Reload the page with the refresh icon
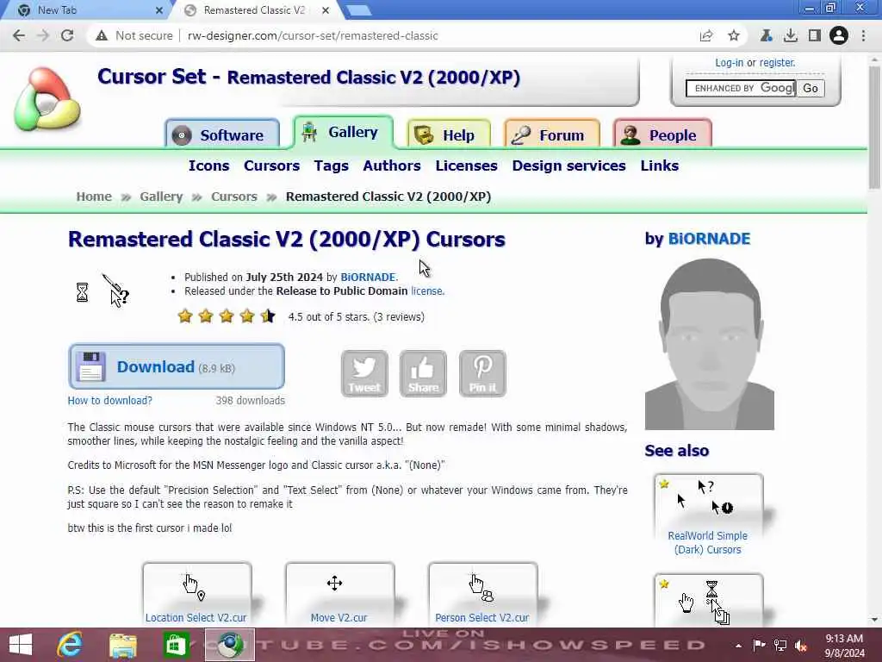 [x=67, y=35]
